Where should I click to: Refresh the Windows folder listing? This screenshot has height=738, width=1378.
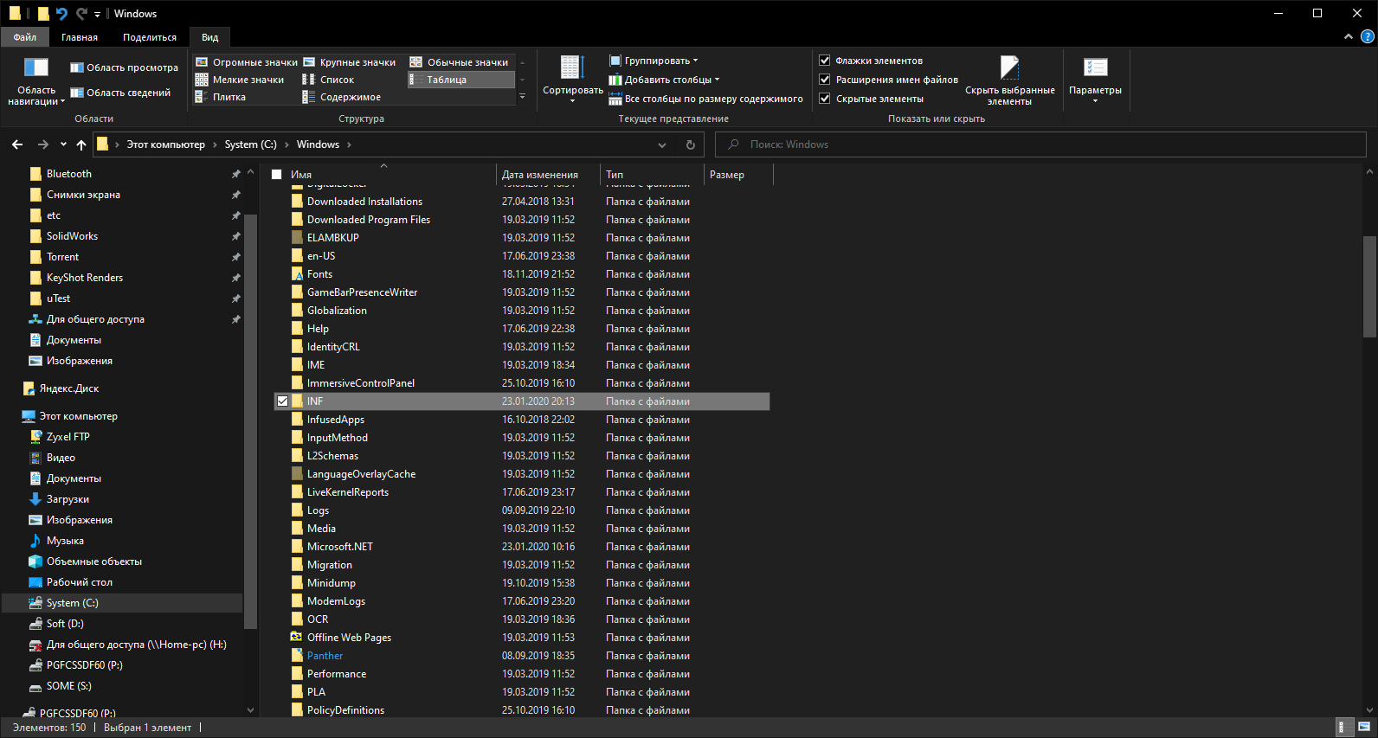point(691,144)
